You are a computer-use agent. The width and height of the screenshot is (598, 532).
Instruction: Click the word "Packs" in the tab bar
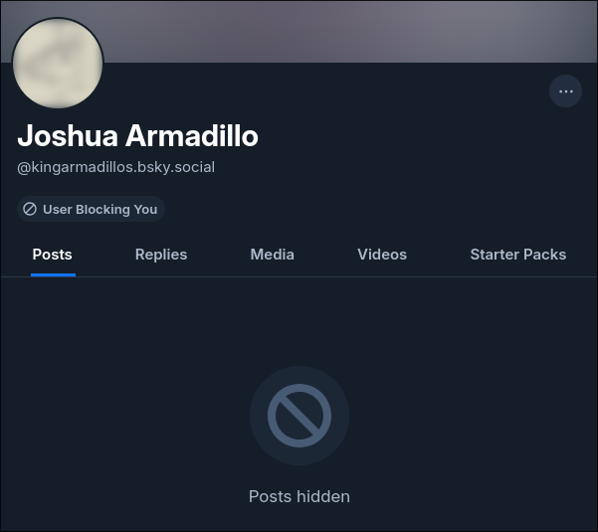click(544, 255)
